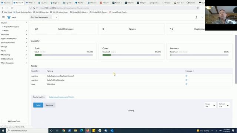
Task: Click the lock icon in the address bar
Action: [34, 8]
